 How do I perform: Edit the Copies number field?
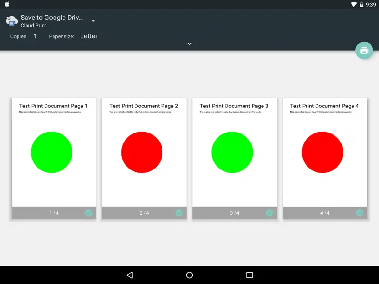tap(35, 35)
